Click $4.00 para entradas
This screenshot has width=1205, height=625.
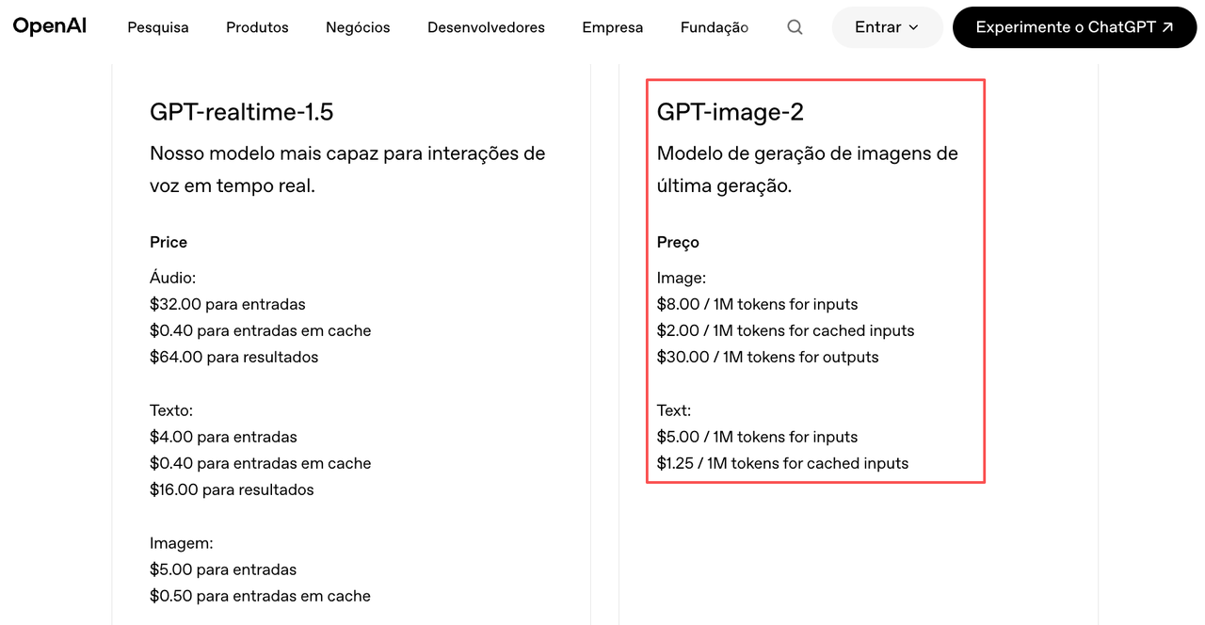click(x=223, y=437)
